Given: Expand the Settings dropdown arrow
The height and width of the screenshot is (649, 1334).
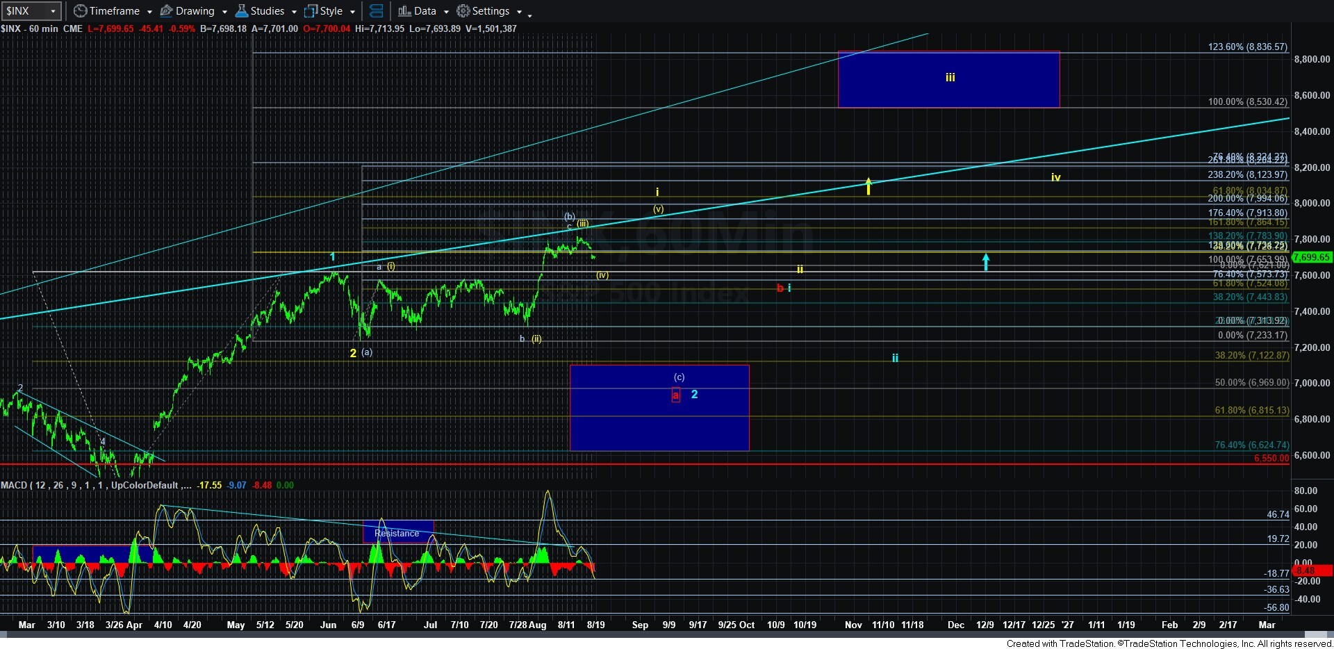Looking at the screenshot, I should 519,12.
